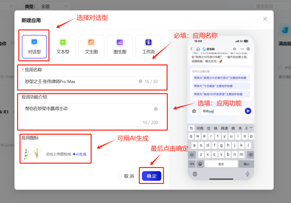This screenshot has width=291, height=203.
Task: Select the 图生图 app type icon
Action: coord(120,43)
